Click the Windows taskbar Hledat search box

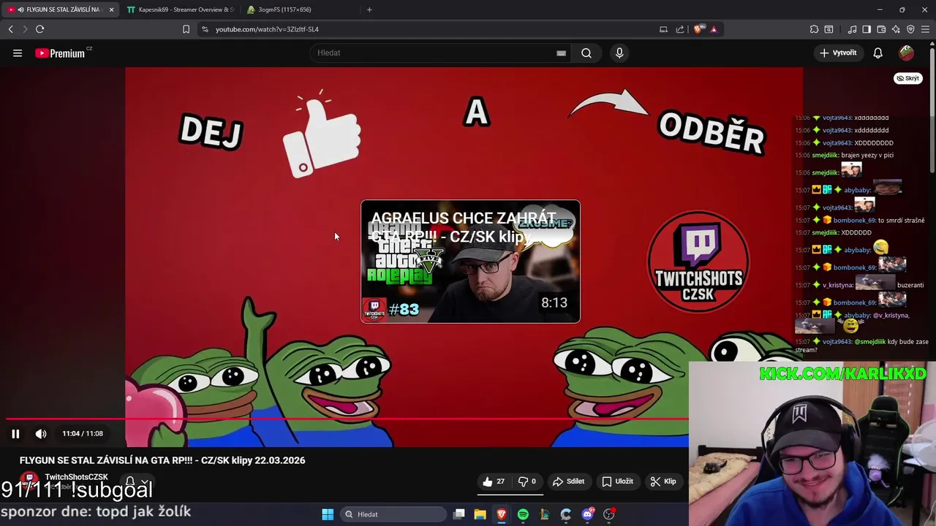point(395,514)
